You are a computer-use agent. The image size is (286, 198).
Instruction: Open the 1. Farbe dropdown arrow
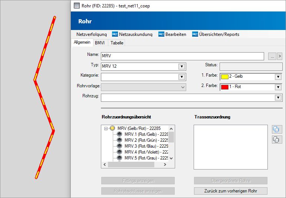[278, 77]
